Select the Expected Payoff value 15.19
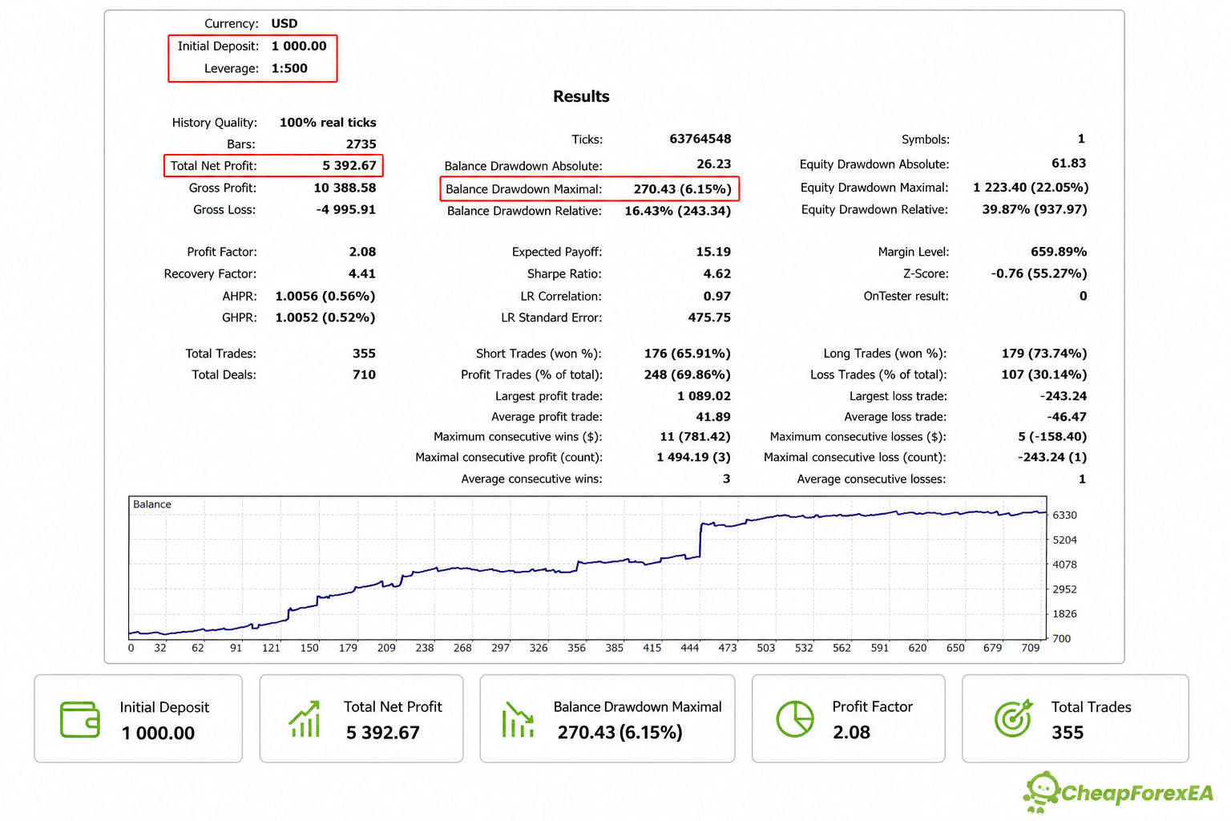The height and width of the screenshot is (821, 1231). tap(713, 252)
